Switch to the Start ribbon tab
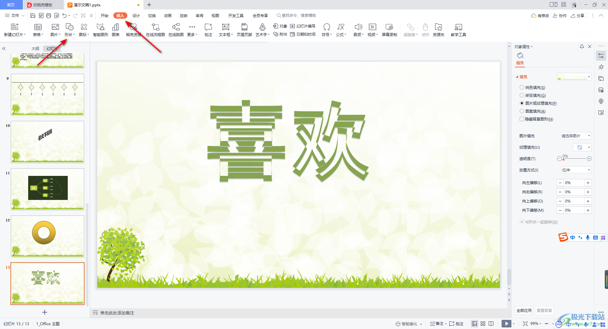608x329 pixels. (104, 16)
